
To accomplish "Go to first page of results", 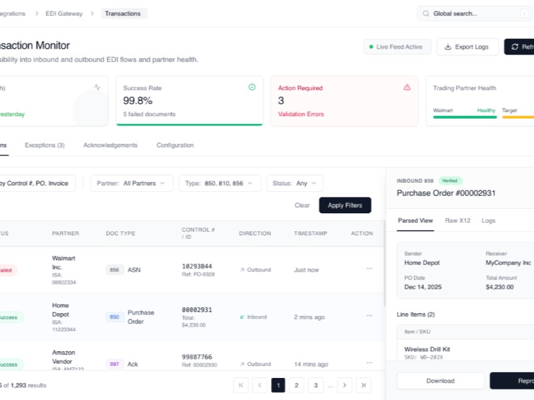I will 241,385.
